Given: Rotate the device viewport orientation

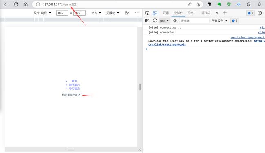Looking at the screenshot, I should click(x=127, y=13).
